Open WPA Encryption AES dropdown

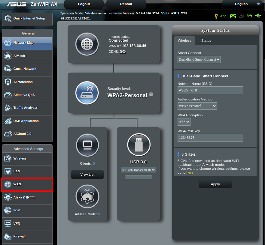(x=184, y=122)
